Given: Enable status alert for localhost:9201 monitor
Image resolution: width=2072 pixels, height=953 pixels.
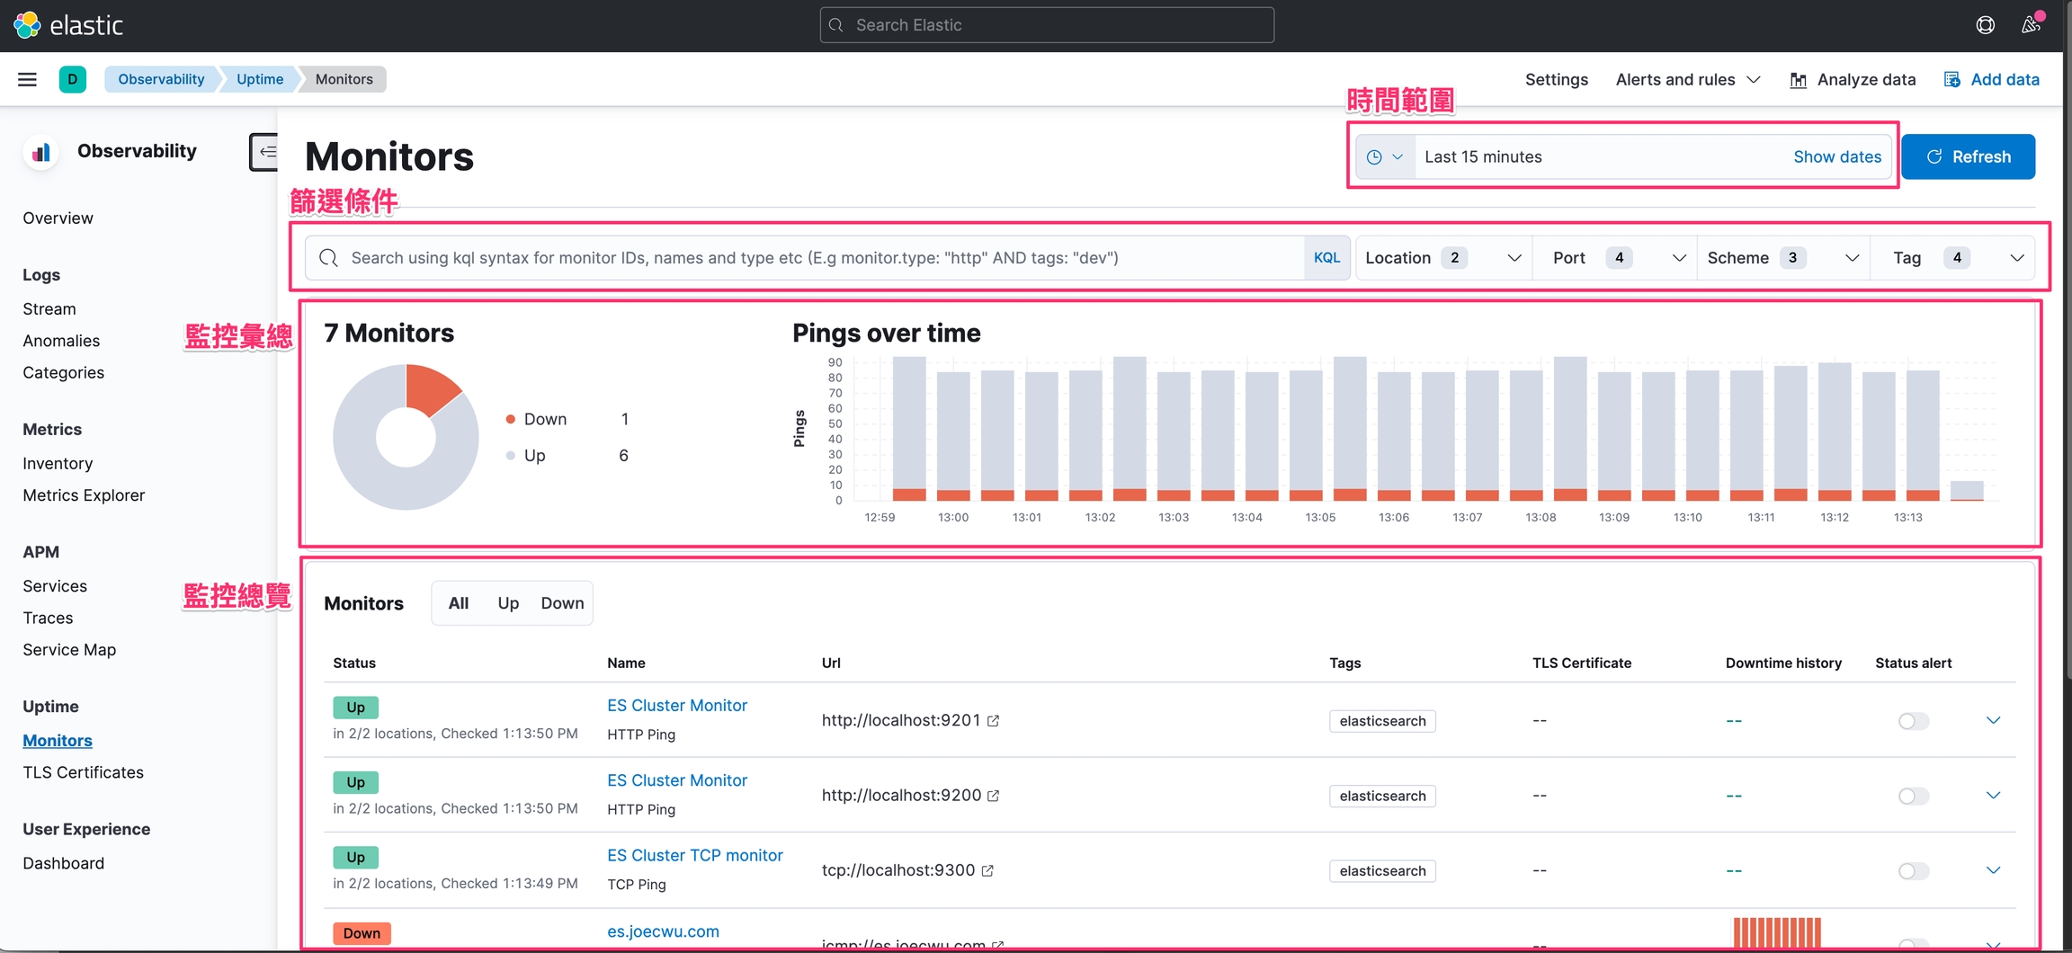Looking at the screenshot, I should pos(1914,721).
